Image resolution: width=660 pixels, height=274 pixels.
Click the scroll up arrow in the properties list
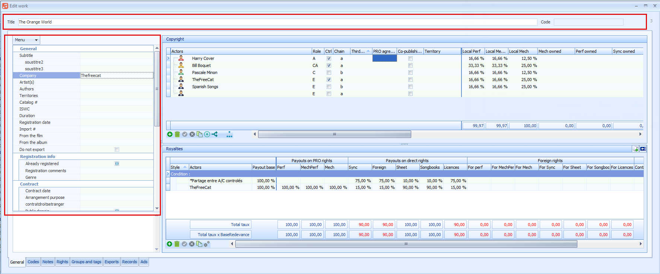tap(157, 48)
